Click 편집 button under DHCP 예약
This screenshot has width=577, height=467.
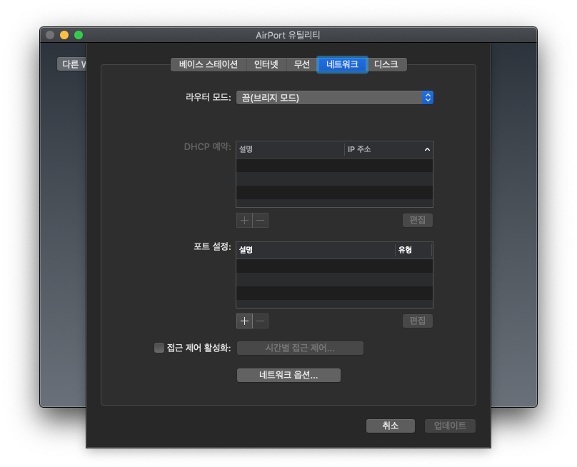(x=417, y=220)
